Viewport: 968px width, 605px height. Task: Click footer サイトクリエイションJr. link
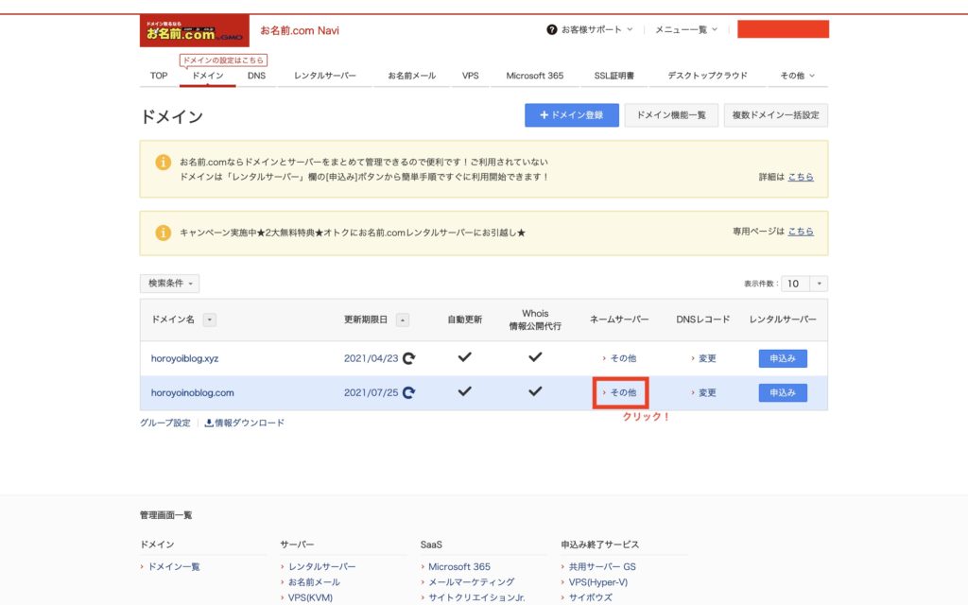[476, 597]
